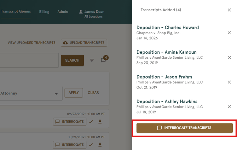Click into the search input field
This screenshot has height=150, width=237.
click(28, 60)
